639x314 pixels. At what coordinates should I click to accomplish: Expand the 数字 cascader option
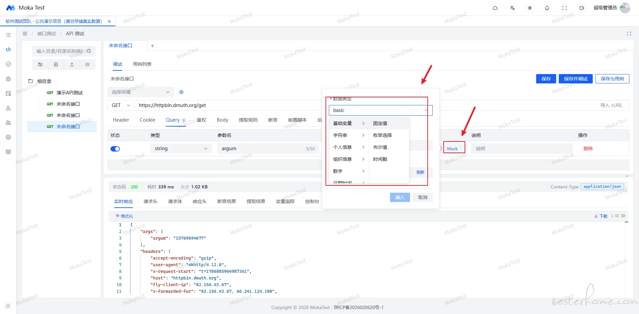349,171
